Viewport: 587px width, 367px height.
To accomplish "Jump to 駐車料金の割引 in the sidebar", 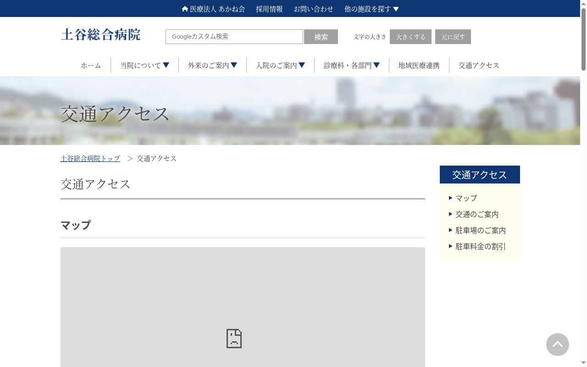I will click(481, 246).
